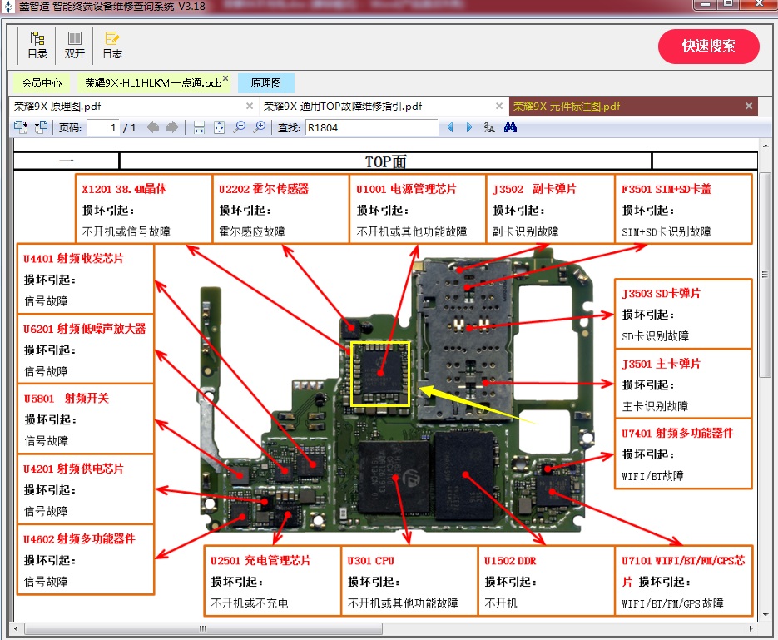Close the 荣耀9X 原理图.pdf tab
The height and width of the screenshot is (640, 778).
(250, 106)
